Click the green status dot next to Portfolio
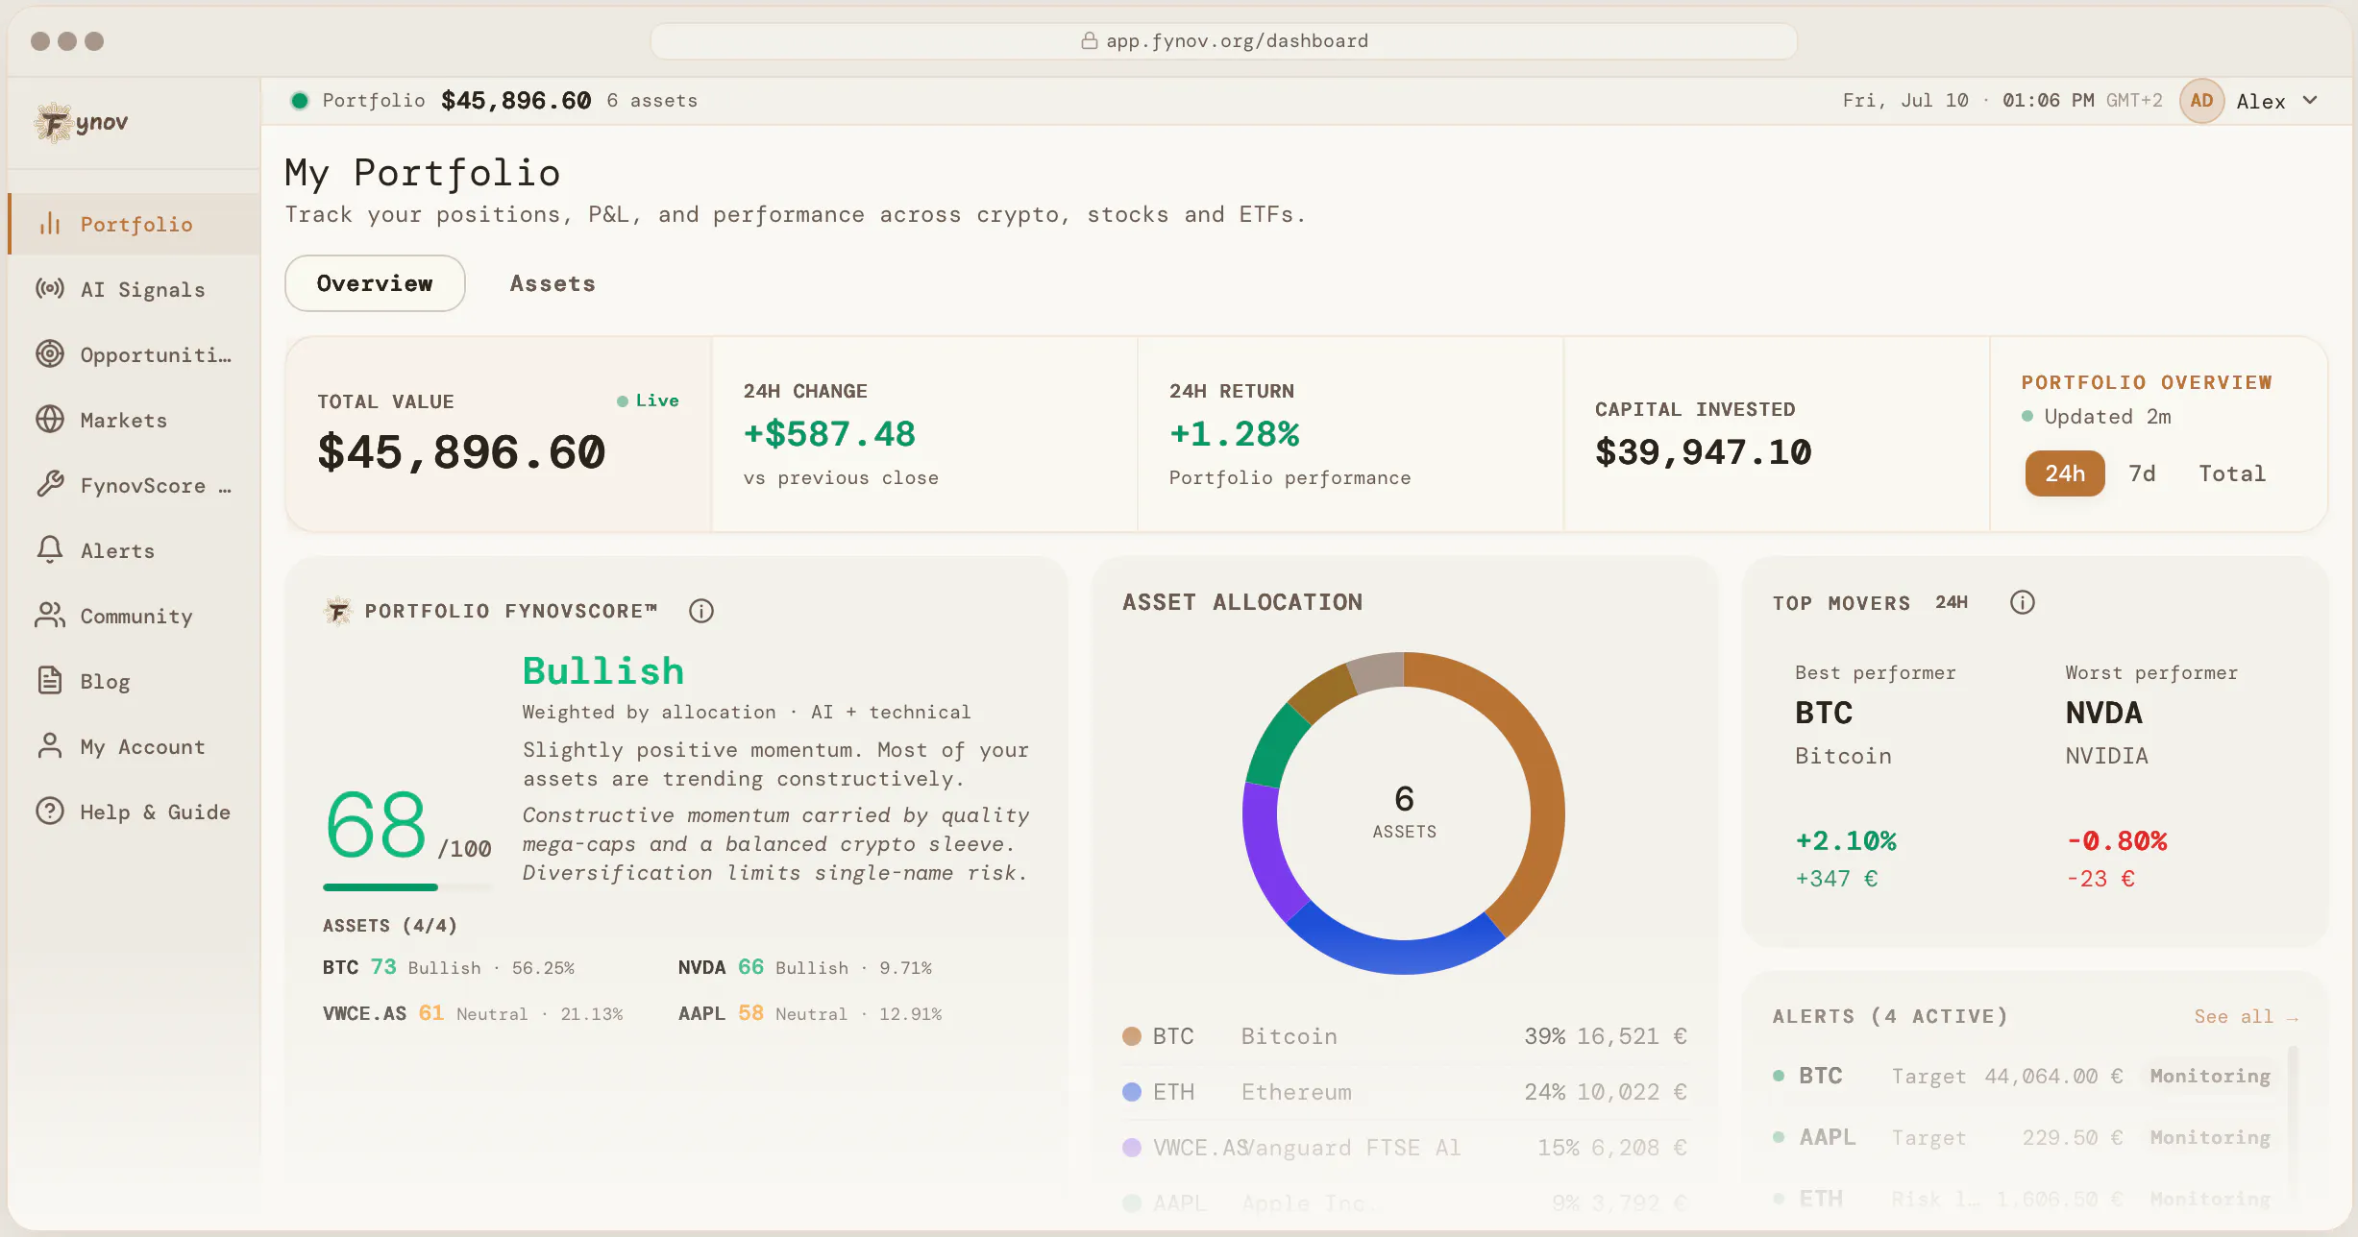 300,101
